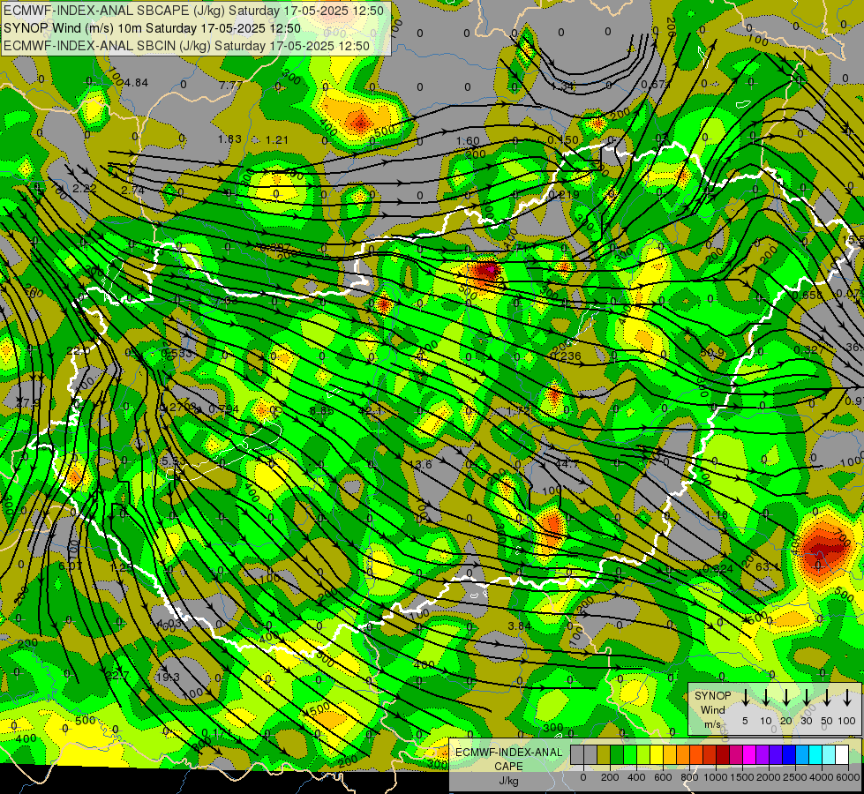The image size is (864, 794).
Task: Click the 42.1 value on the map
Action: (x=370, y=410)
